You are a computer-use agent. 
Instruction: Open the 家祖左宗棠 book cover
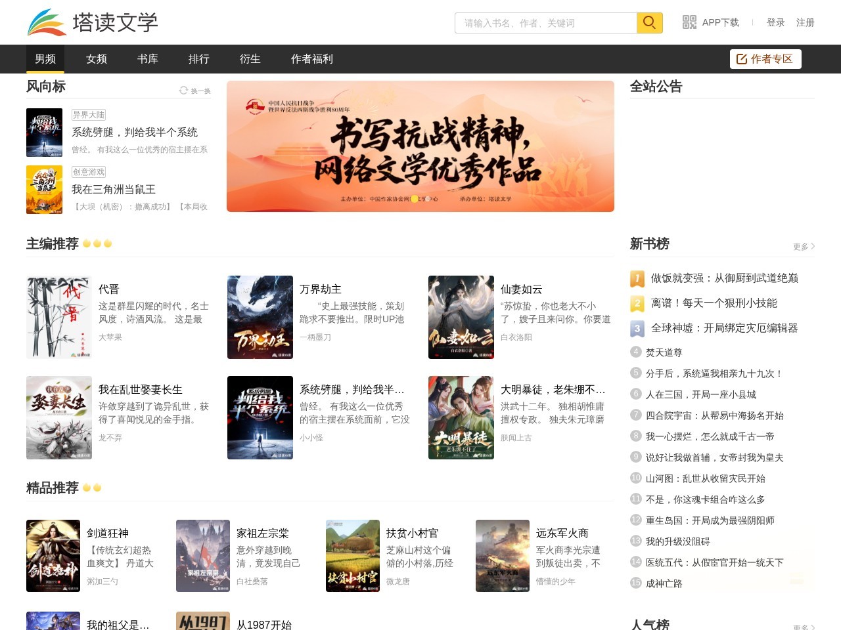(203, 556)
